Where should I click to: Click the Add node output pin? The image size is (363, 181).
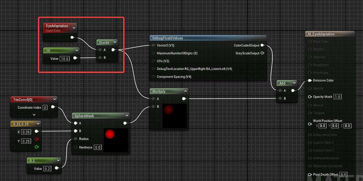293,90
